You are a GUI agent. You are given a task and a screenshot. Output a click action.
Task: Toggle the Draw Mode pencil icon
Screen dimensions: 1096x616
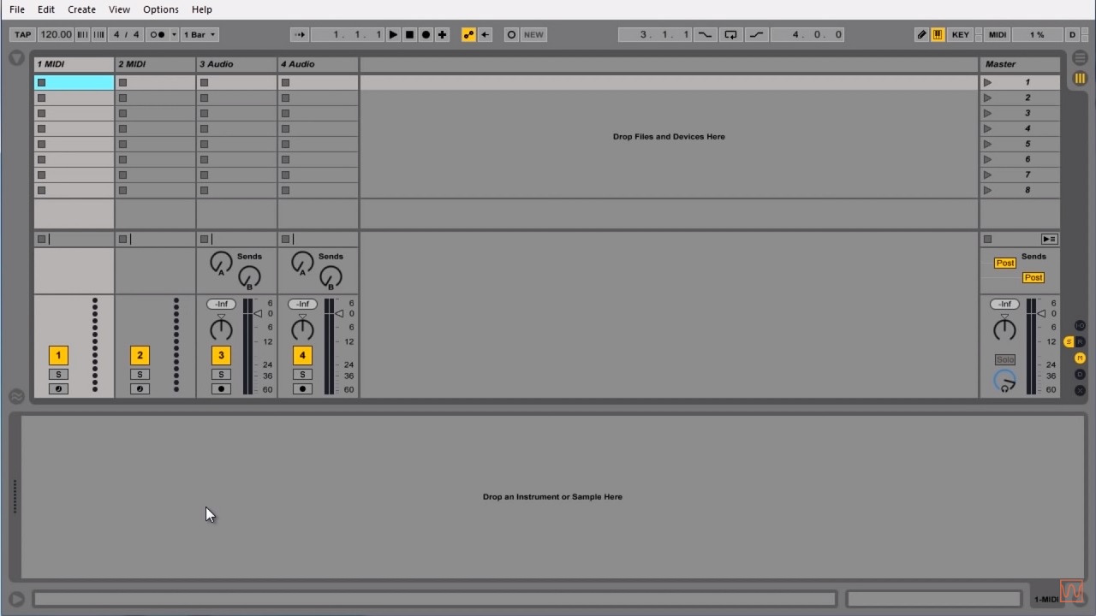(921, 35)
